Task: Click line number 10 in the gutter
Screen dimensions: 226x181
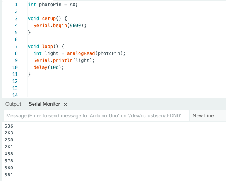Action: 15,67
